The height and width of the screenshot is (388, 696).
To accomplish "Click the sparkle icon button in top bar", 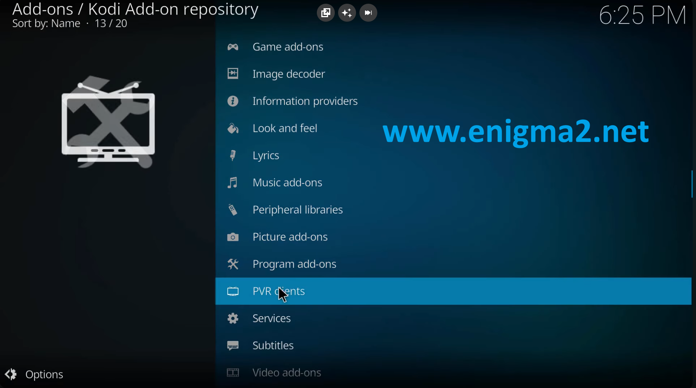I will click(x=347, y=13).
